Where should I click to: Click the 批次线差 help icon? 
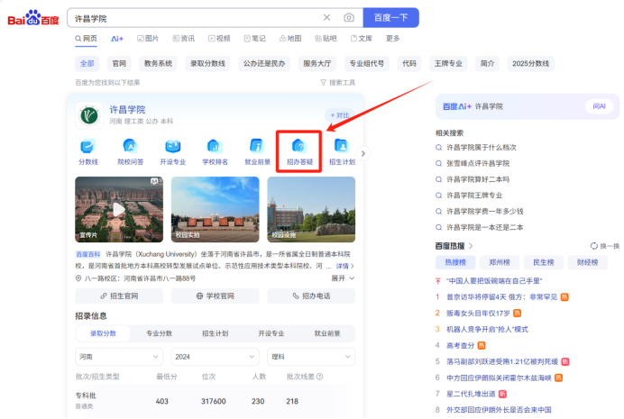[319, 377]
